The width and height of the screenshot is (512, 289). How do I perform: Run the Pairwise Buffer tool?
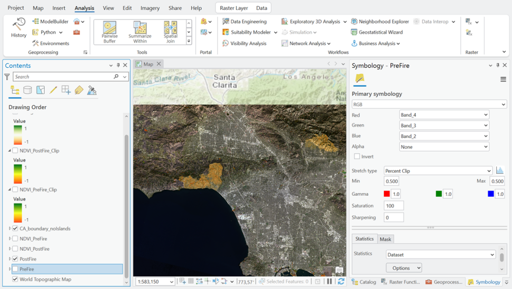pos(110,32)
